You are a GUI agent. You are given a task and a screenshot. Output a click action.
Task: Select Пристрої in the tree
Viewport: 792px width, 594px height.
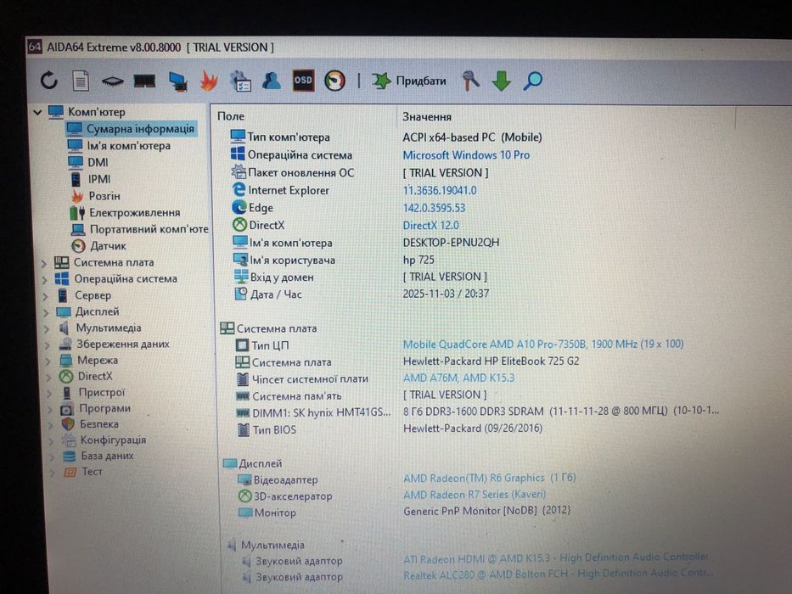click(101, 392)
